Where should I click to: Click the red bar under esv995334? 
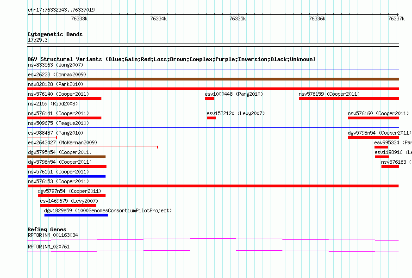[381, 147]
